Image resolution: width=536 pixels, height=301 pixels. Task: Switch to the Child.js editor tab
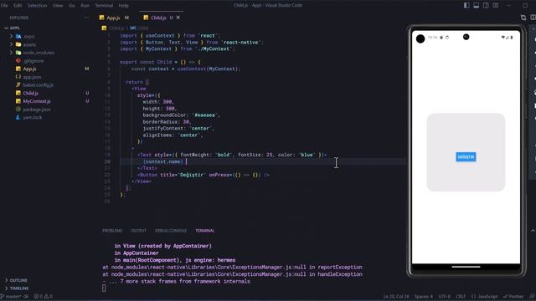(x=158, y=18)
